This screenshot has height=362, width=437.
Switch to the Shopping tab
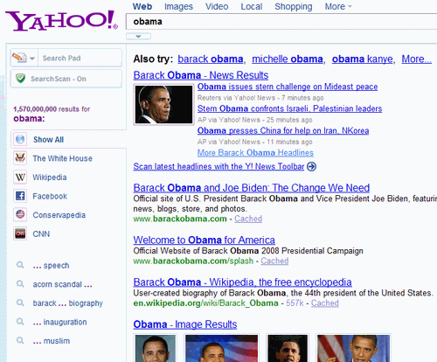(x=294, y=6)
